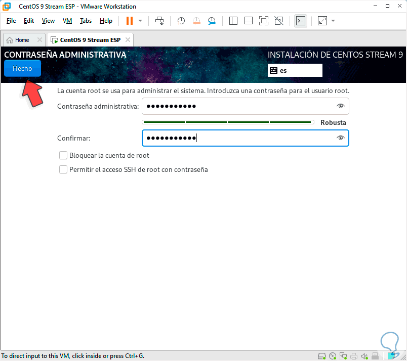Click the VMware Workstation title bar icon

(x=7, y=7)
